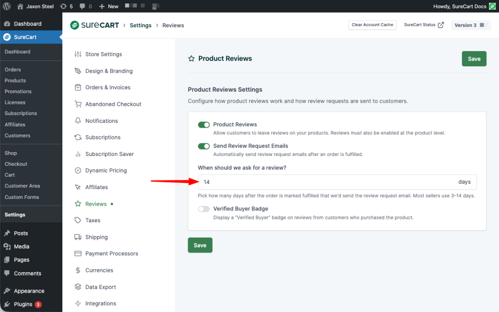The width and height of the screenshot is (499, 312).
Task: Open the Version 3 selector
Action: pos(470,25)
